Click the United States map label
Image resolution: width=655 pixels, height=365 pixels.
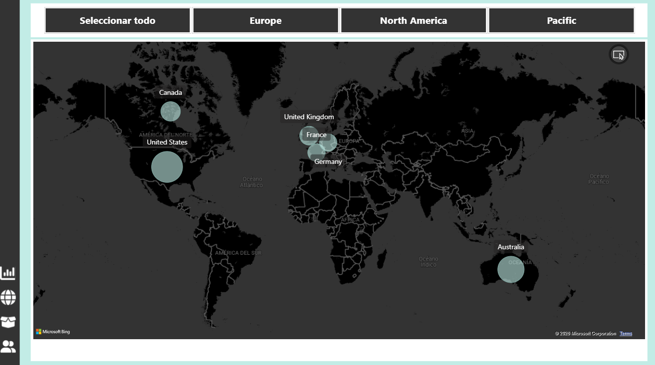(x=167, y=142)
